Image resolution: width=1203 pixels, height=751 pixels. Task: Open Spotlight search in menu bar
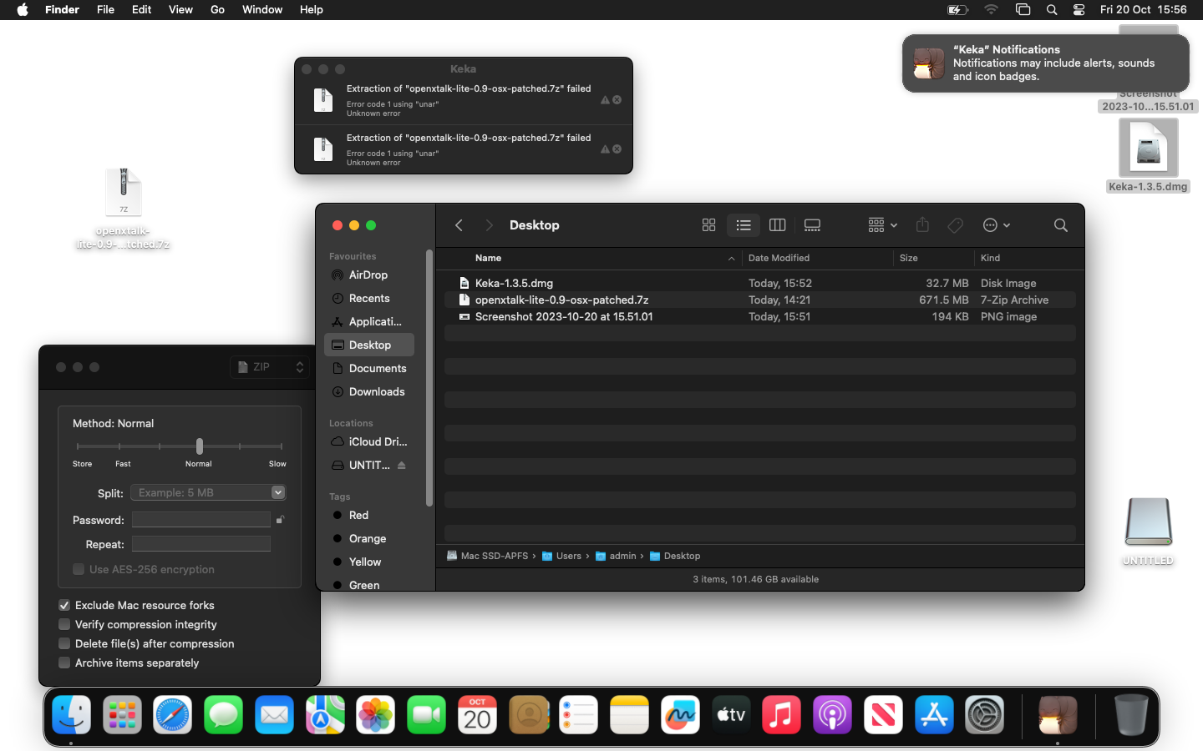pos(1052,10)
